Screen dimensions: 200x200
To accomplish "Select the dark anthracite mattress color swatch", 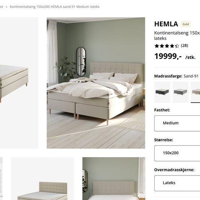I will [162, 92].
